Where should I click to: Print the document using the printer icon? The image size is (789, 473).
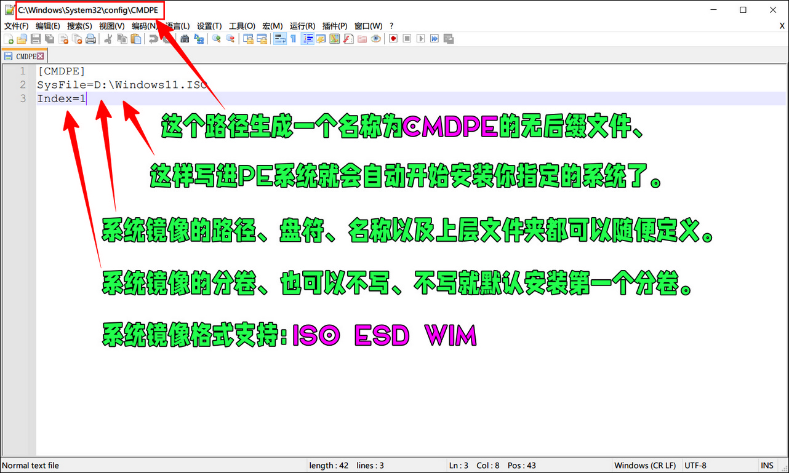[x=90, y=39]
